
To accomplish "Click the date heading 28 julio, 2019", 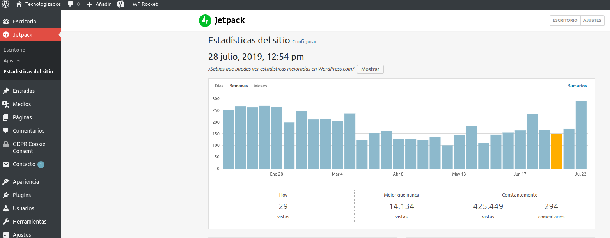I will pos(256,57).
